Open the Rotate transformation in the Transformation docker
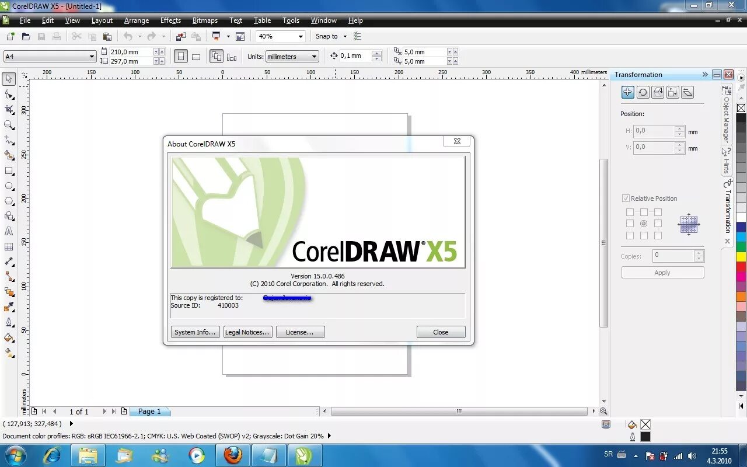The image size is (747, 467). pos(643,92)
